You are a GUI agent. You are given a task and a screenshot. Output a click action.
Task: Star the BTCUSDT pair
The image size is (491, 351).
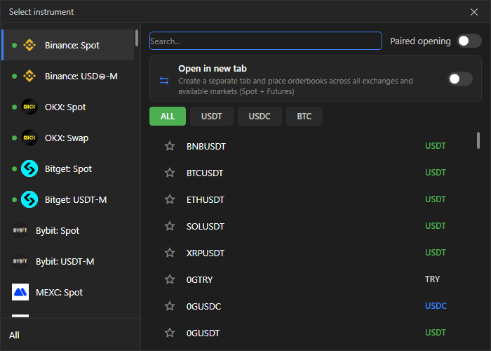(x=170, y=173)
